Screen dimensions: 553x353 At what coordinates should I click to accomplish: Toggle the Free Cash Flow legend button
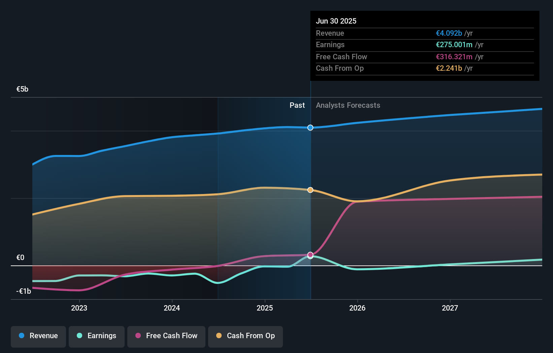click(x=166, y=336)
